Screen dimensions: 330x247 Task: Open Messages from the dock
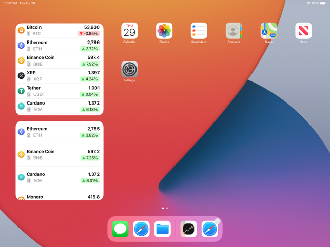121,229
